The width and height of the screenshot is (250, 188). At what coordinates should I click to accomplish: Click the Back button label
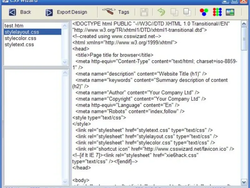pyautogui.click(x=26, y=12)
